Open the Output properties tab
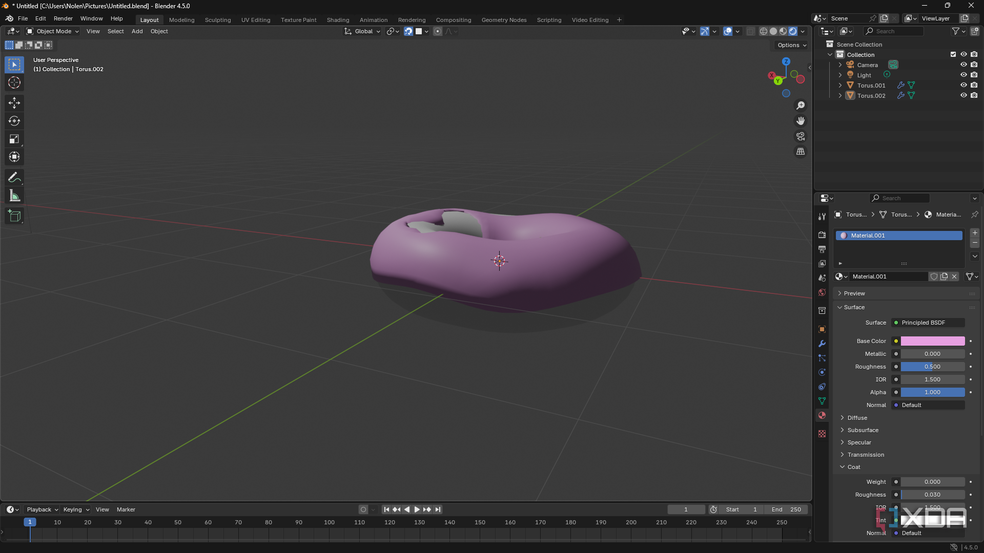 click(x=822, y=249)
